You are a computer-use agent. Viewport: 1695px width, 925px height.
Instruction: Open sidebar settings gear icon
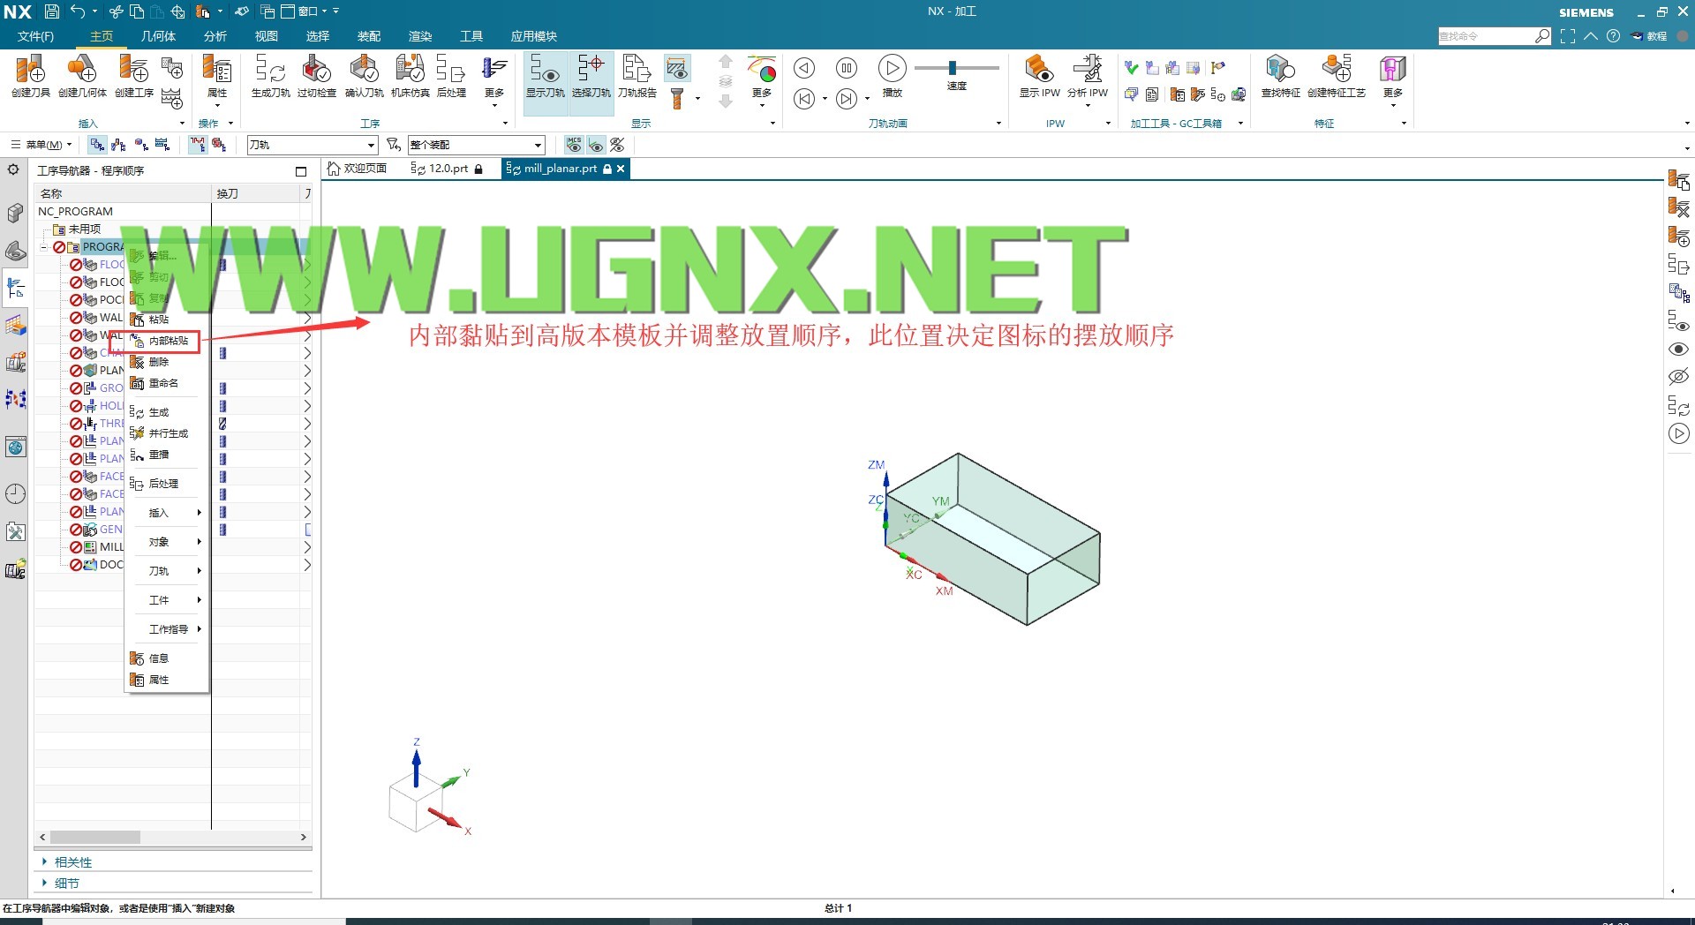(x=13, y=169)
